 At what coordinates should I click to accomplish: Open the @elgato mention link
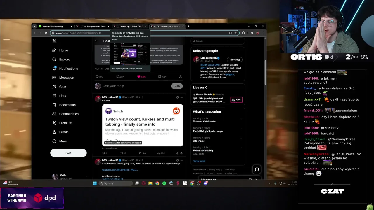pos(229,74)
